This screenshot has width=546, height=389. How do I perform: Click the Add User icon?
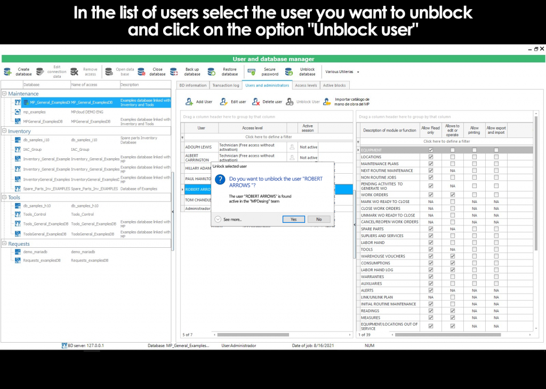pos(189,102)
